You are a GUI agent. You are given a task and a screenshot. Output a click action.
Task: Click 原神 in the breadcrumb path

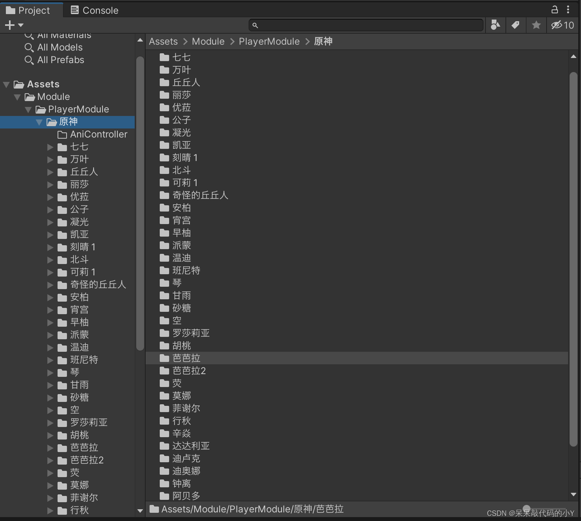coord(323,42)
